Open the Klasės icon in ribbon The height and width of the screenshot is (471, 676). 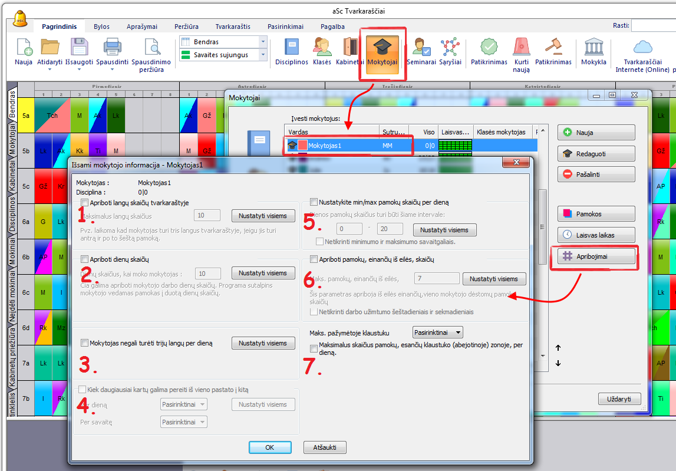(x=322, y=48)
